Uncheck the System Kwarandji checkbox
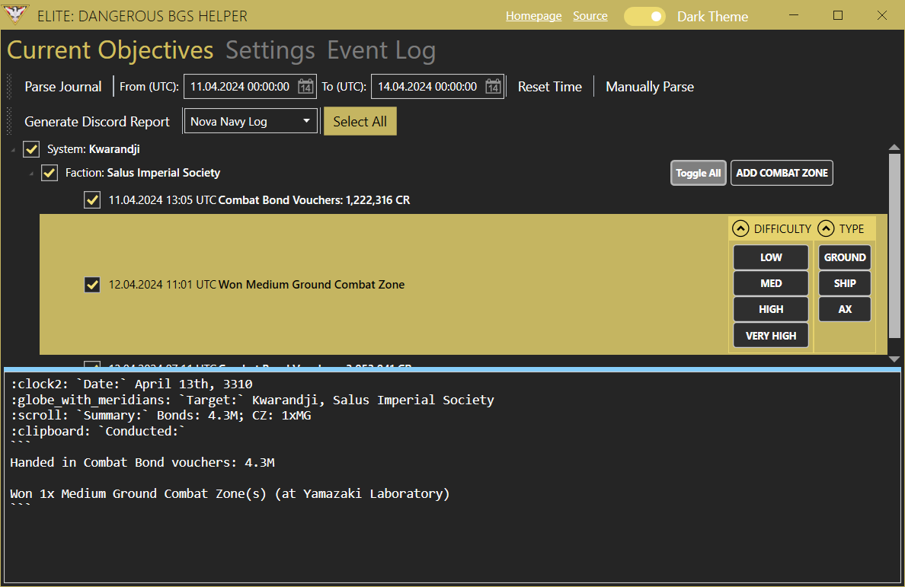The width and height of the screenshot is (905, 587). click(31, 149)
